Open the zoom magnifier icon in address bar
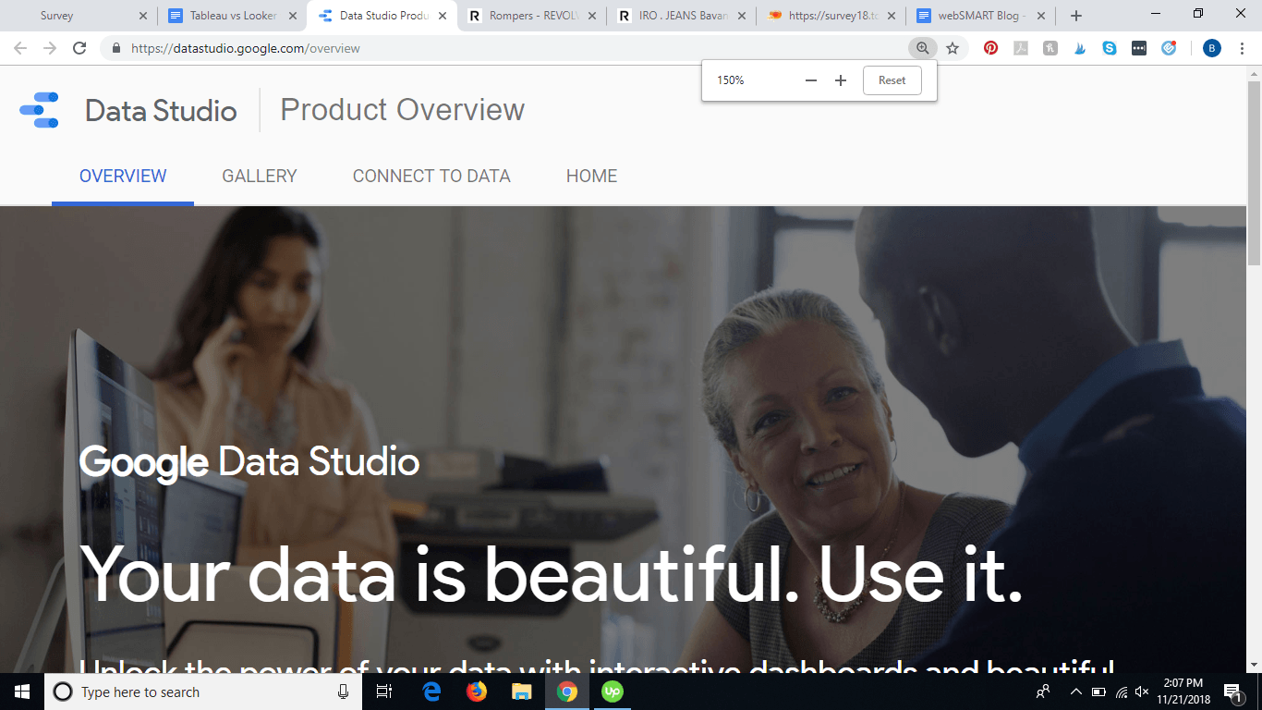 [922, 48]
